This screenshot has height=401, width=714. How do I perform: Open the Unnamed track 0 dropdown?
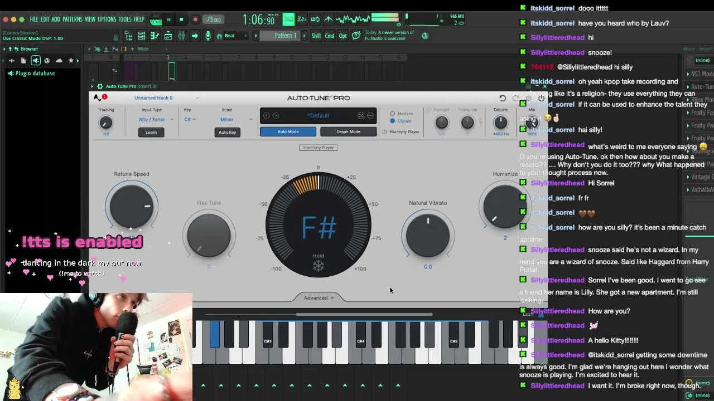tap(166, 98)
